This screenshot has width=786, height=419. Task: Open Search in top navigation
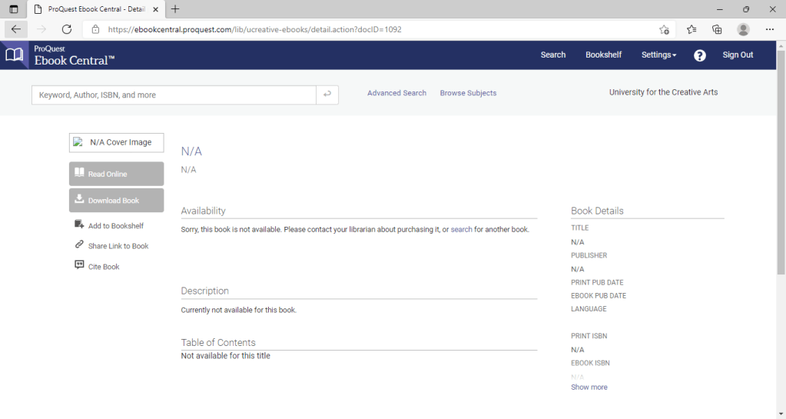point(552,55)
